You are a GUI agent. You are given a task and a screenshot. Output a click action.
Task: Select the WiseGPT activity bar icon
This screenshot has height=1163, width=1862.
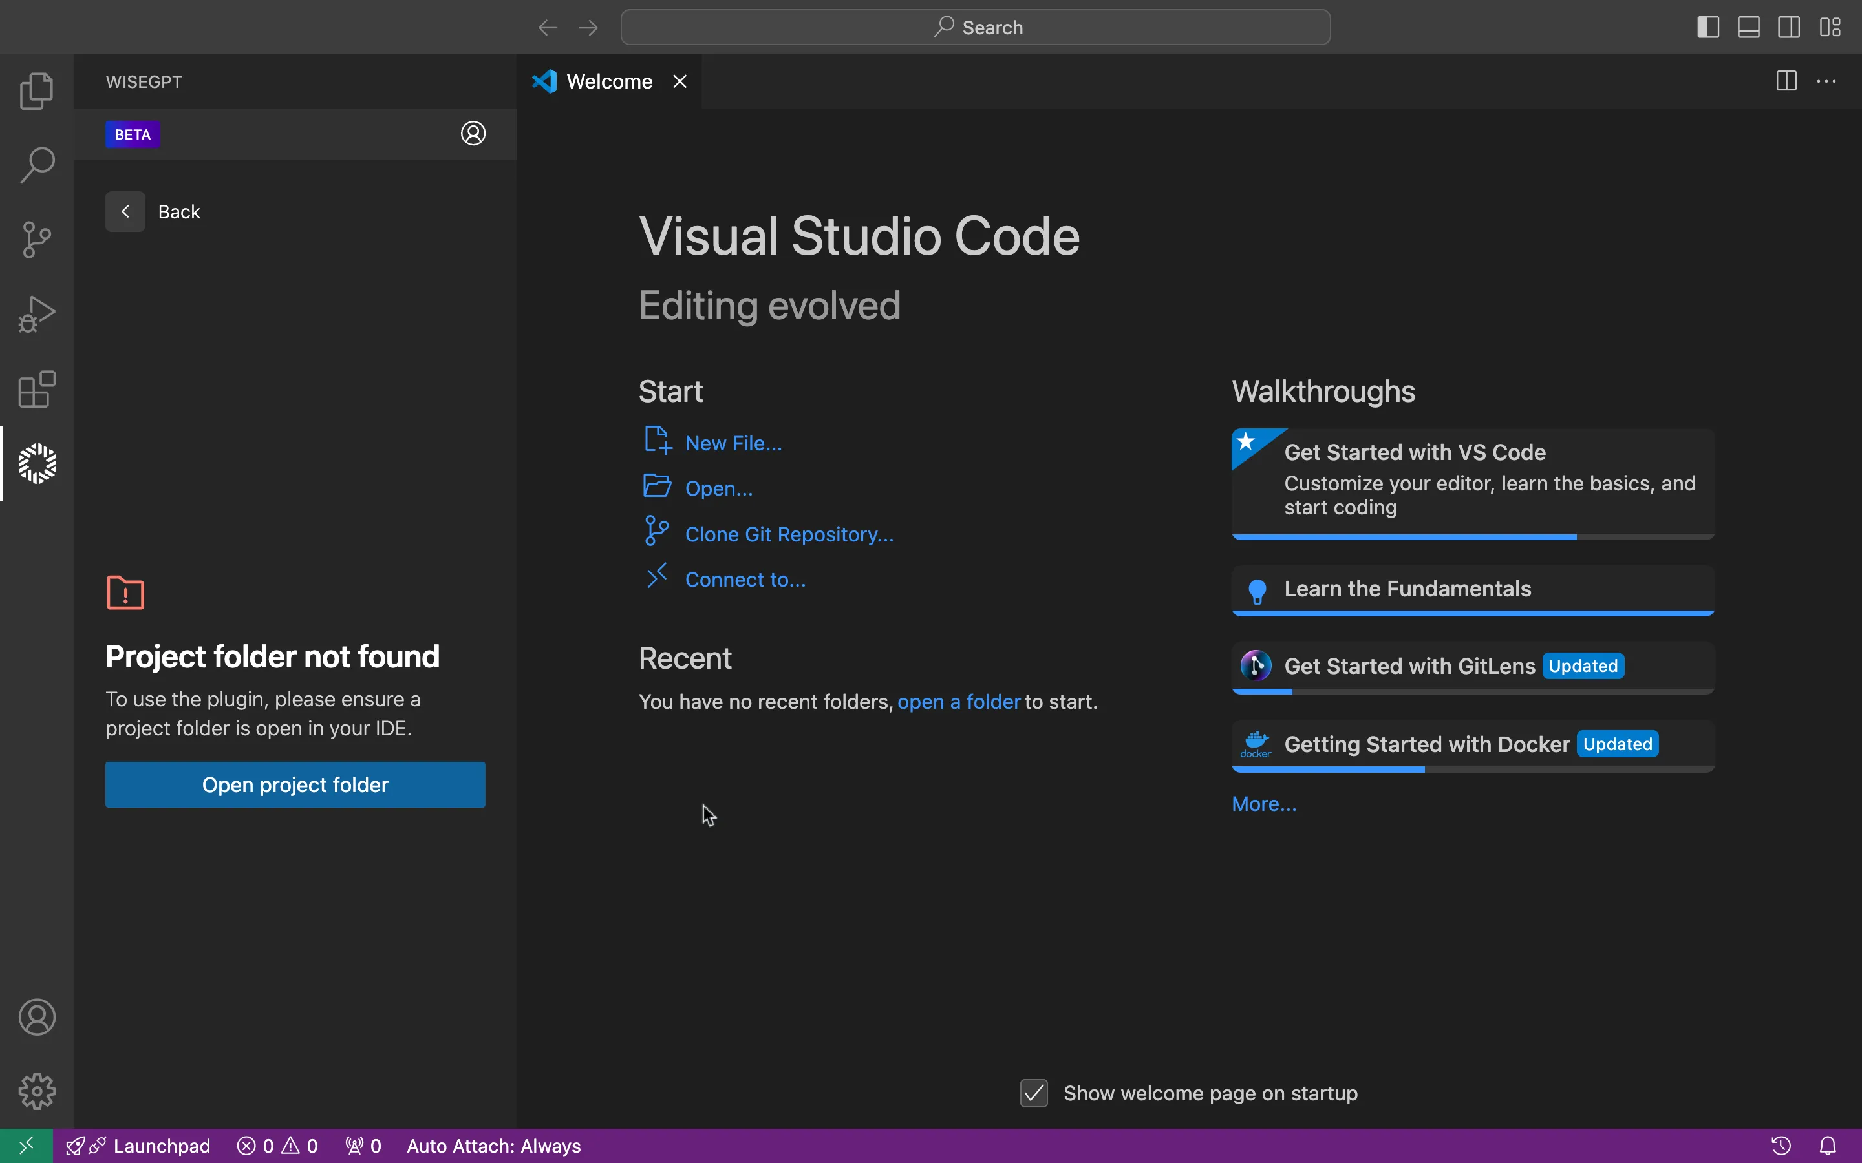pos(37,464)
